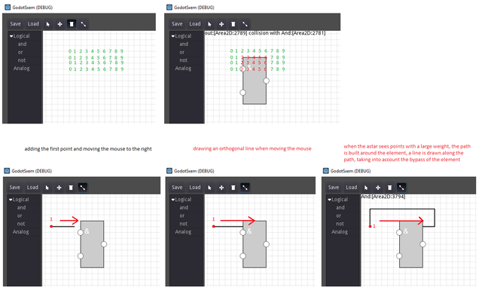Select the arrow pointer tool in the bottom-middle window
This screenshot has width=482, height=293.
(x=209, y=188)
